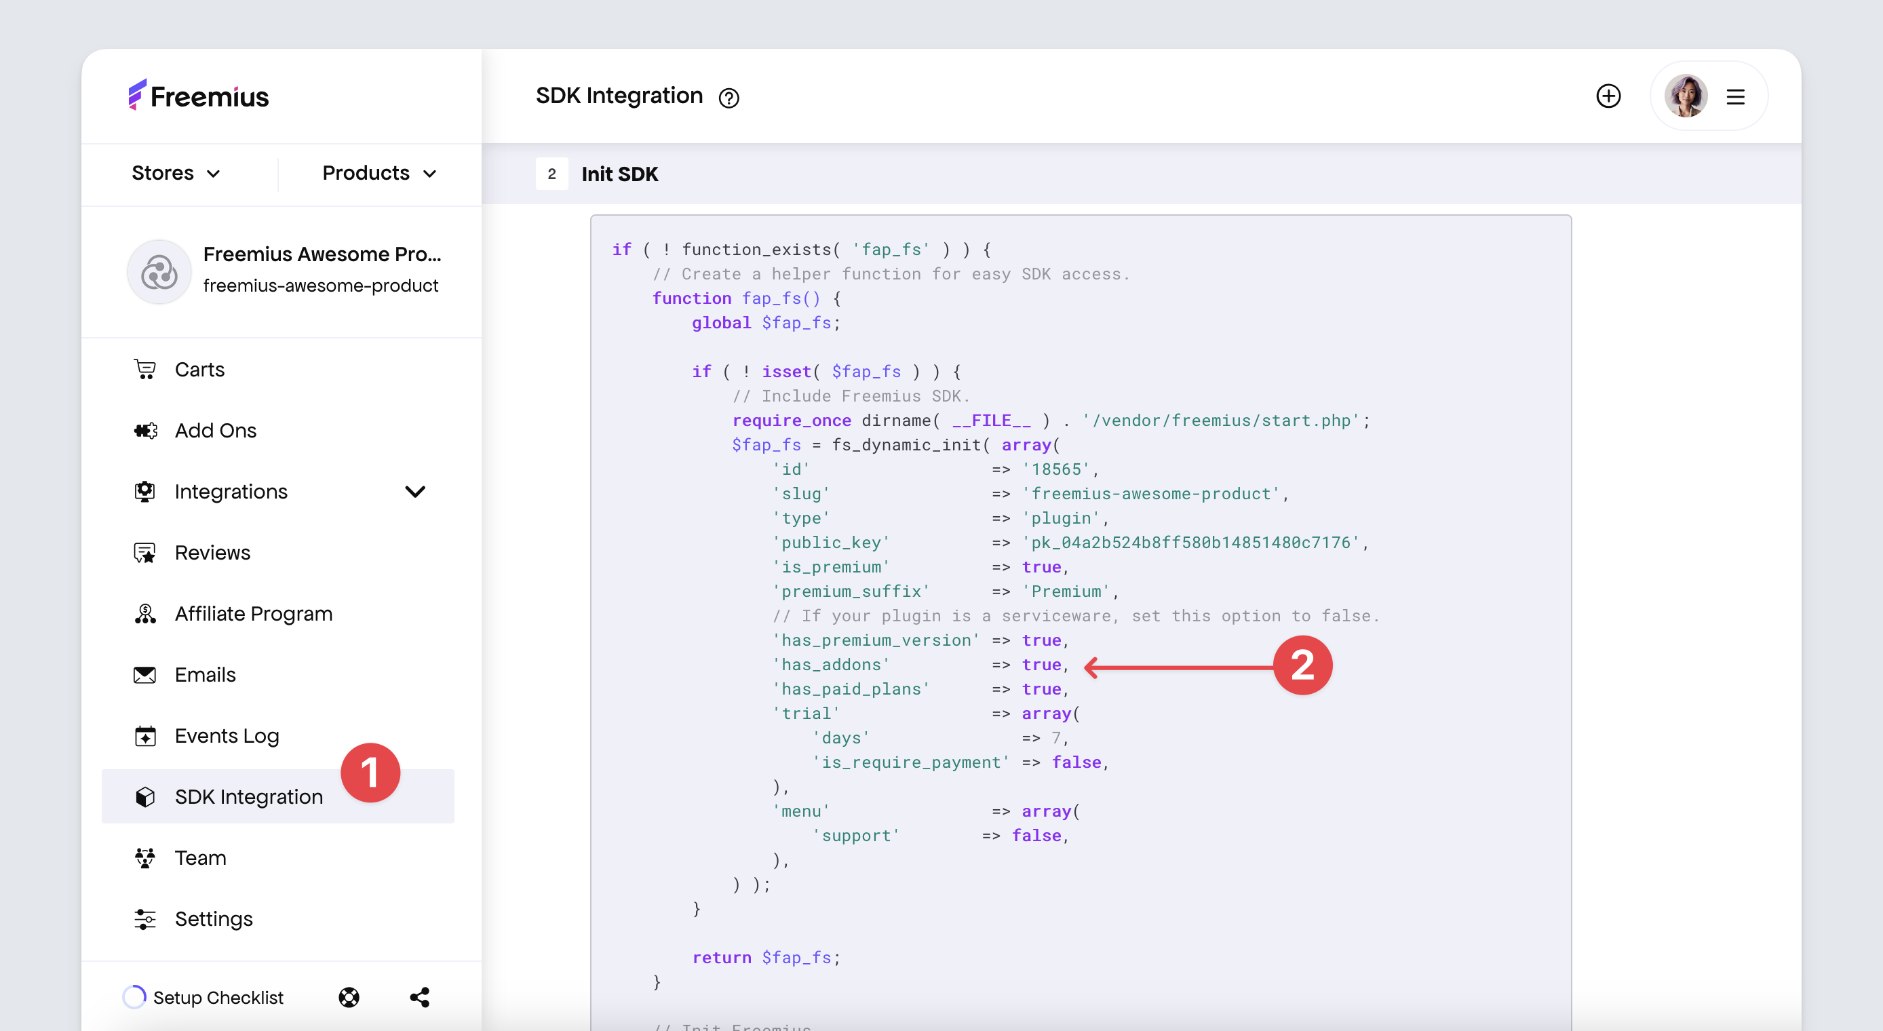This screenshot has height=1031, width=1883.
Task: Click the Freemius logo
Action: coord(199,96)
